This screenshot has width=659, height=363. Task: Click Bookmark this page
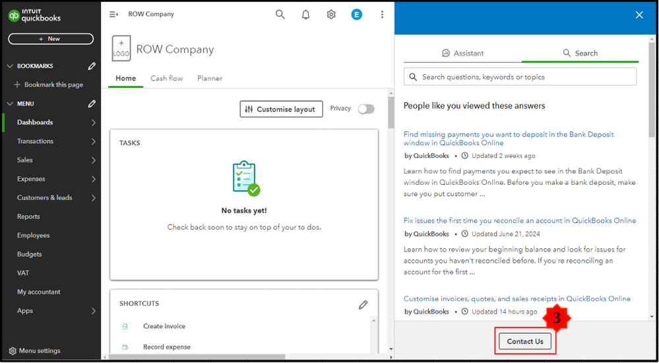54,84
